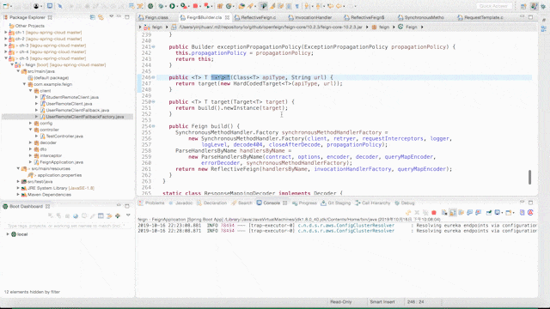
Task: Click the editor vertical scrollbar thumb
Action: click(529, 177)
